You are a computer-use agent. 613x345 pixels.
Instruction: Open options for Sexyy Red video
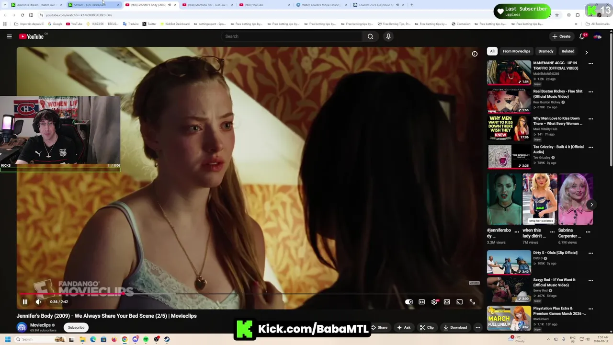point(590,280)
